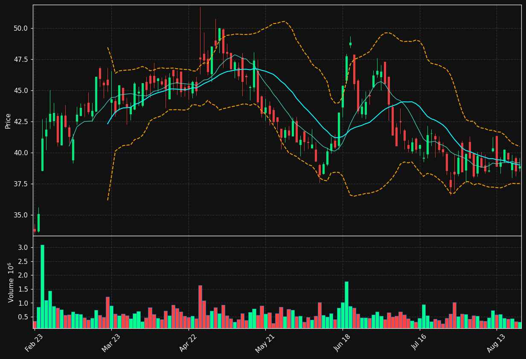Pick the "Jun 18" date label
This screenshot has height=359, width=526.
(x=342, y=343)
